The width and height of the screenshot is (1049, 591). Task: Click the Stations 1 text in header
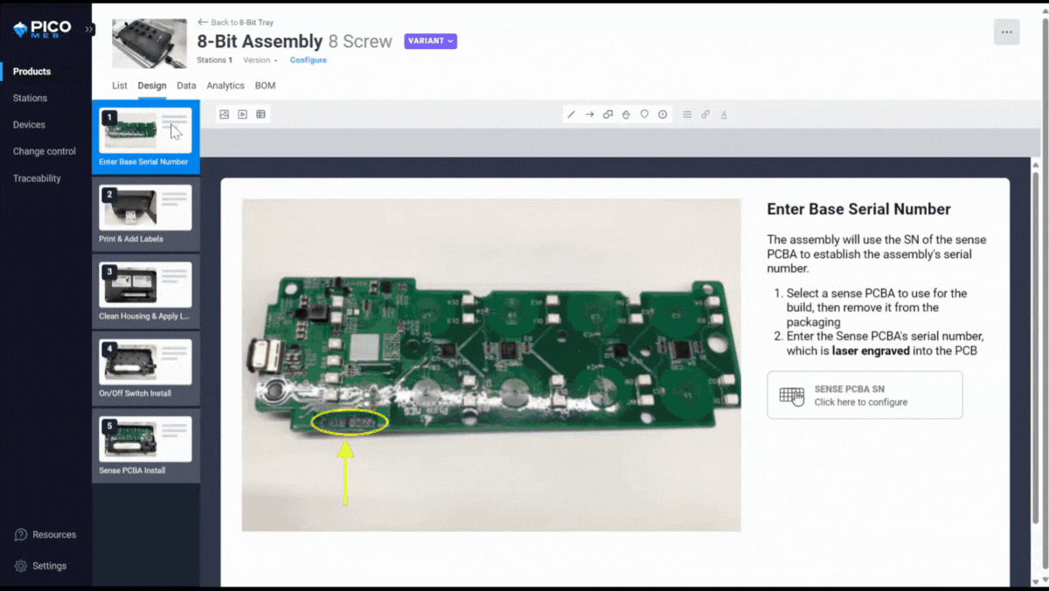click(215, 60)
